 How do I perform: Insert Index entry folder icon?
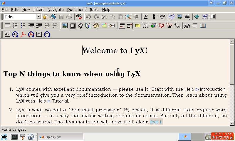coord(104,26)
